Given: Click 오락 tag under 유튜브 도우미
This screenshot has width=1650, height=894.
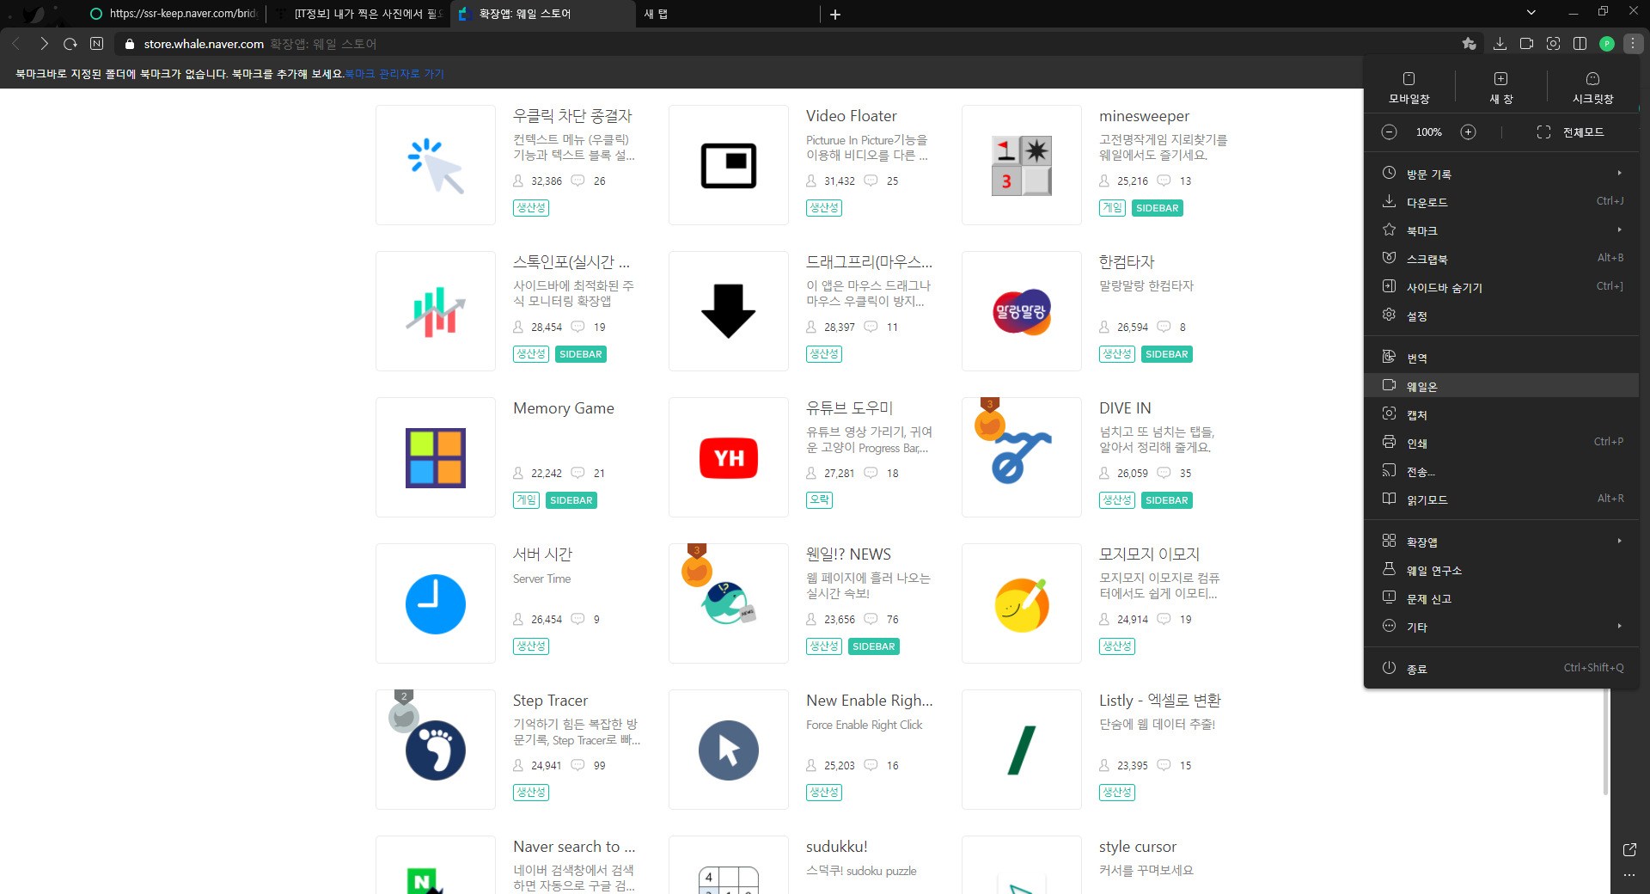Looking at the screenshot, I should coord(820,500).
